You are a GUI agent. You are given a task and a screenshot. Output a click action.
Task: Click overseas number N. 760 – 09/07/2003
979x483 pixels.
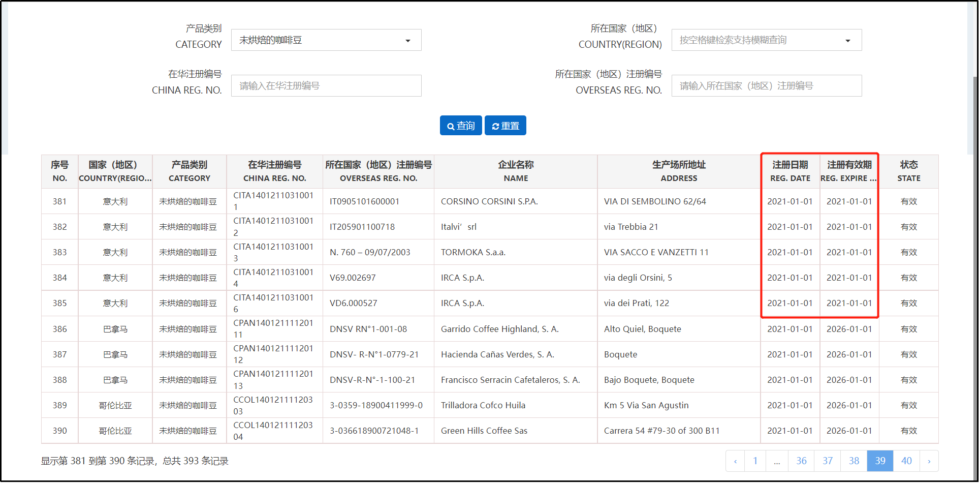370,252
